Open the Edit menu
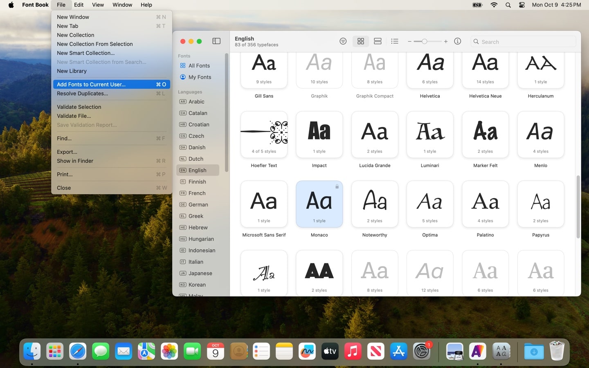Image resolution: width=589 pixels, height=368 pixels. point(79,5)
